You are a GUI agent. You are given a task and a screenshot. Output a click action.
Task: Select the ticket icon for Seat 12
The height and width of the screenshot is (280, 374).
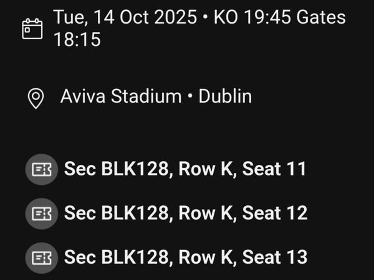pos(42,213)
